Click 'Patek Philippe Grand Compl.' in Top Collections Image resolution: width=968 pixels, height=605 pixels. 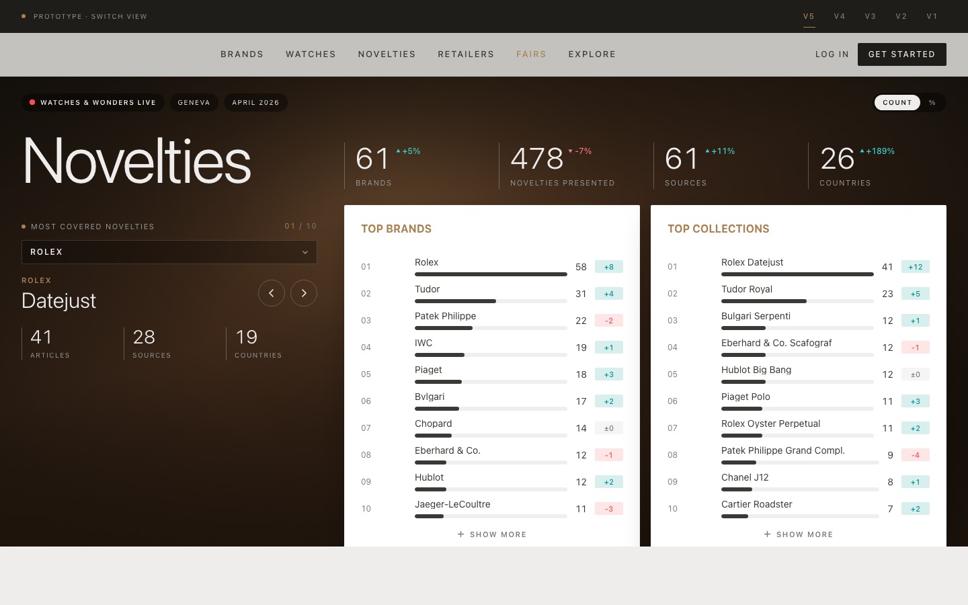pyautogui.click(x=783, y=450)
